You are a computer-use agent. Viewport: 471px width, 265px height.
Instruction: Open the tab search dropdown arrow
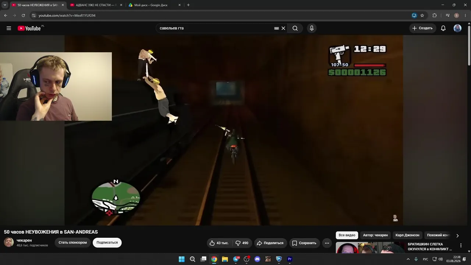5,5
